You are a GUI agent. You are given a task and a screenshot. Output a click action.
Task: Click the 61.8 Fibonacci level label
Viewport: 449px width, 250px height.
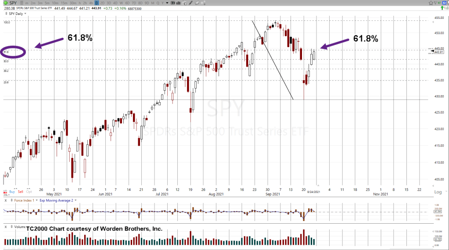tap(6, 52)
